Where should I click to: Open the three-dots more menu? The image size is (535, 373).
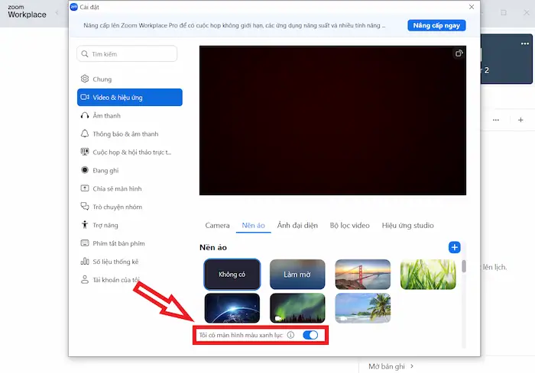click(x=495, y=121)
